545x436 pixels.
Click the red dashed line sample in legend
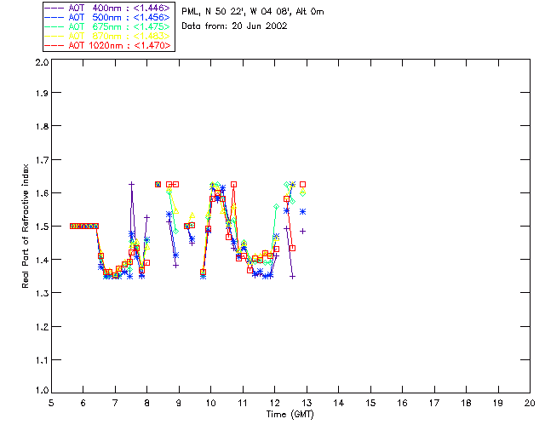pyautogui.click(x=54, y=45)
